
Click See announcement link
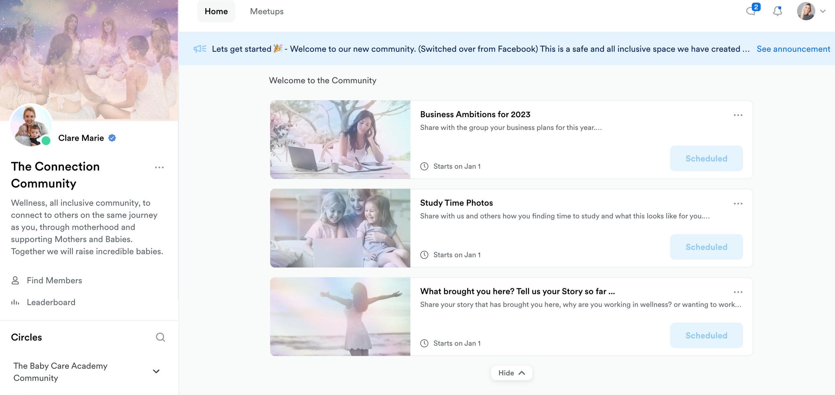793,49
